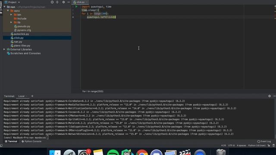Open the clapperboard video app in dock
Screen dimensions: 276x155
185,152
